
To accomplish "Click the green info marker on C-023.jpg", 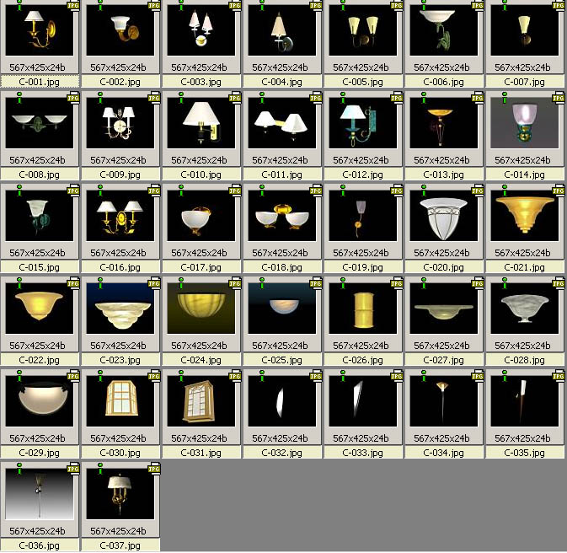I will 100,284.
